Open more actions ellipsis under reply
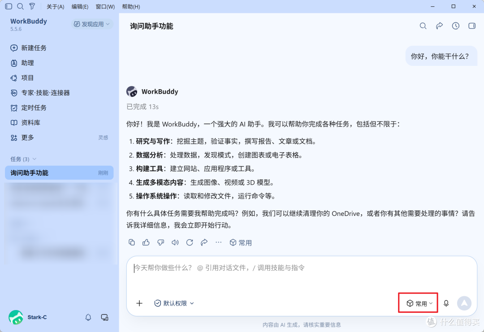The width and height of the screenshot is (484, 332). (219, 242)
